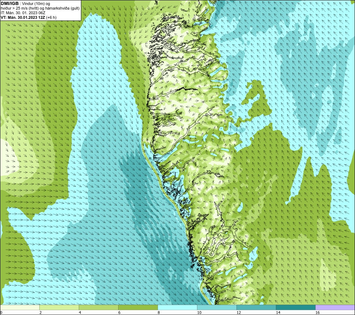Click the legend tick label '0'
This screenshot has height=315, width=355.
coord(1,313)
